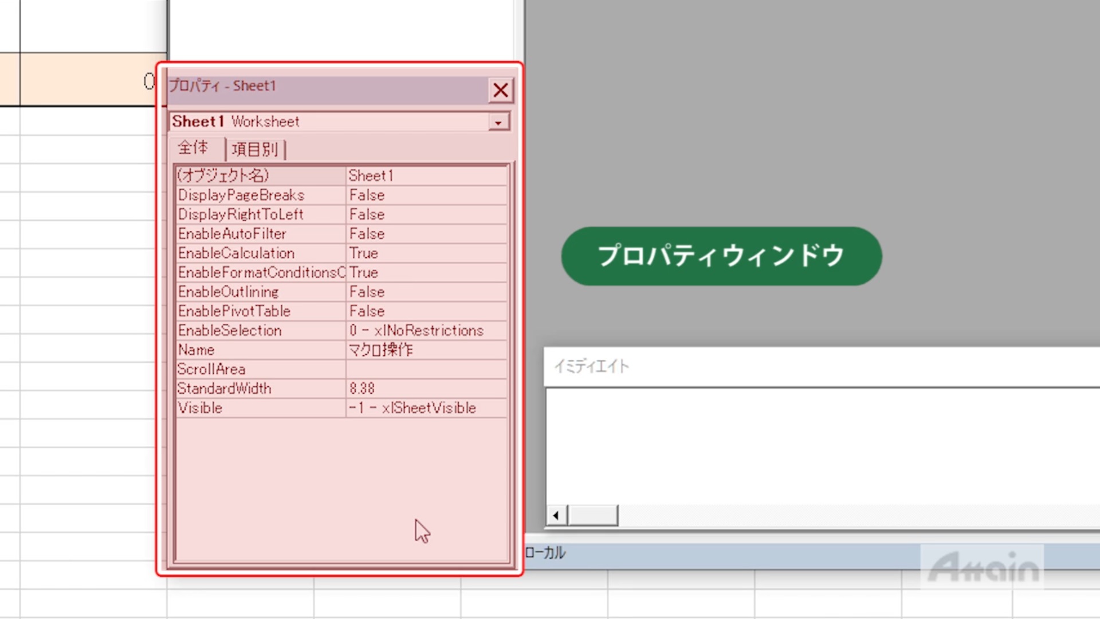
Task: Click the Visible xlSheetVisible value
Action: [x=426, y=408]
